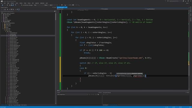Collapse the Source Files folder

(x=3, y=29)
